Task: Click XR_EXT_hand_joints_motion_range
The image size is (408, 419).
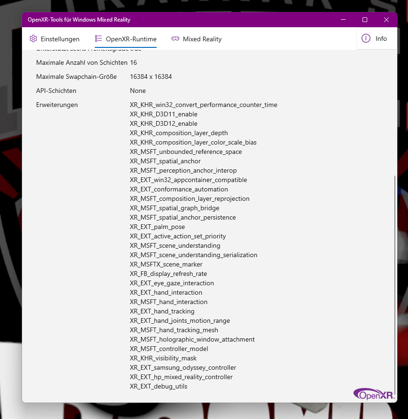Action: point(180,320)
